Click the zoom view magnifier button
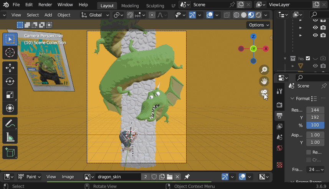 point(264,69)
